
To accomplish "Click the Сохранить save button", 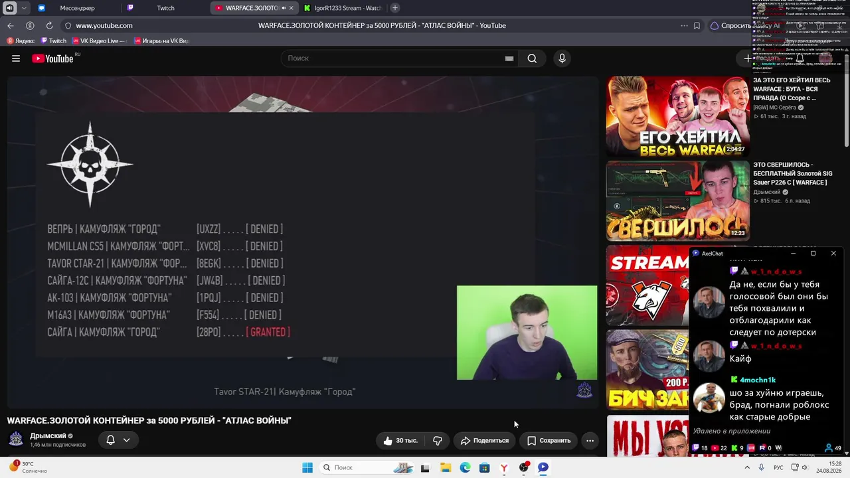I will [549, 440].
